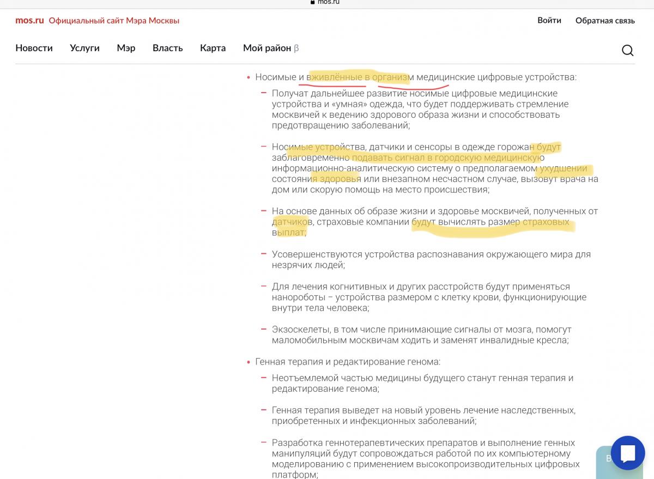Open the Обратная связь link
654x479 pixels.
tap(605, 21)
